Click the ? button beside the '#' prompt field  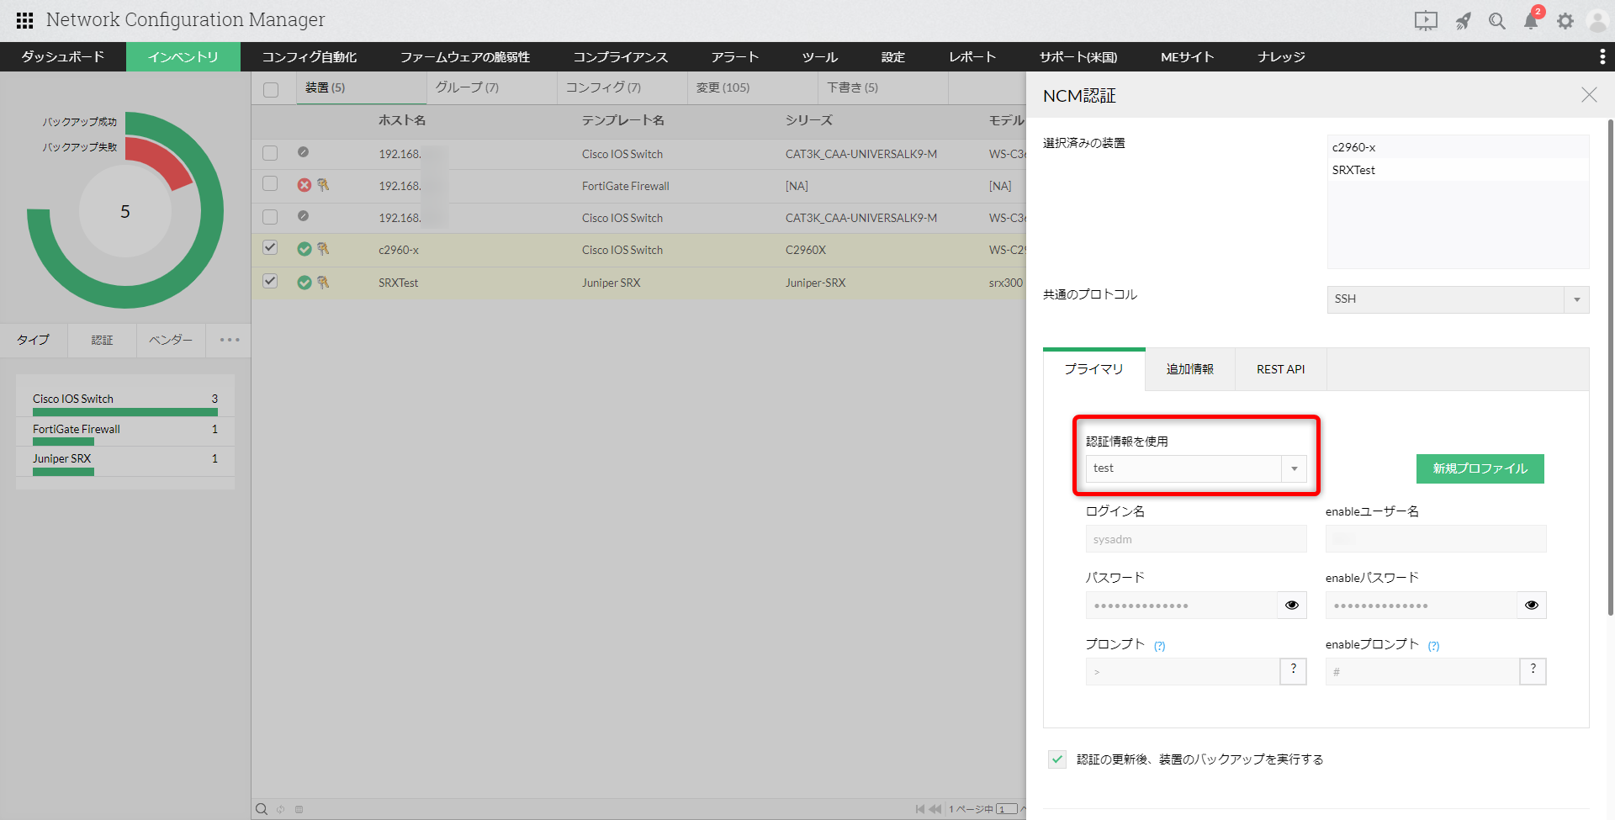(1533, 670)
